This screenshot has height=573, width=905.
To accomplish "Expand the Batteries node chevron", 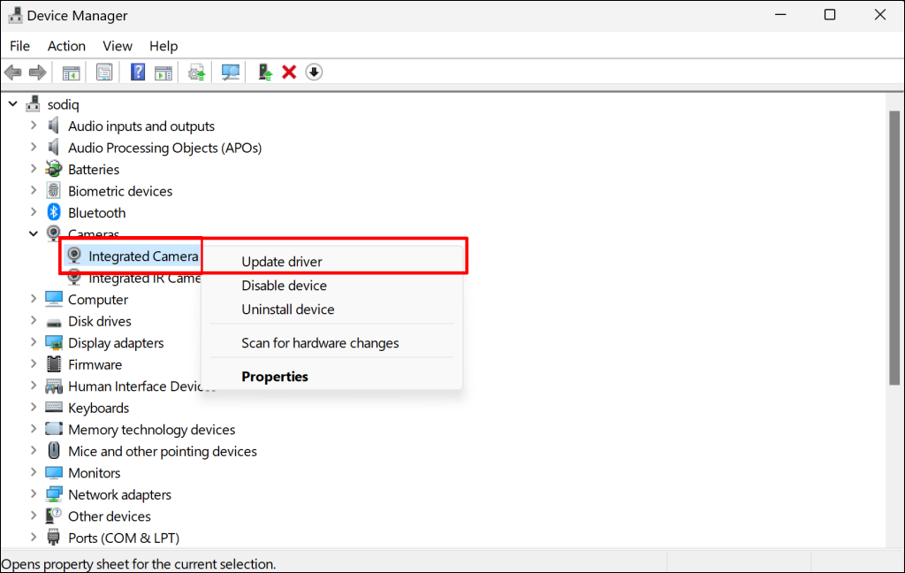I will [34, 169].
